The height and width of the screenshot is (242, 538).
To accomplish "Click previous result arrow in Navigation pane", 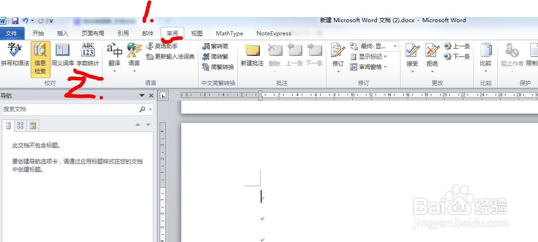I will tap(138, 125).
